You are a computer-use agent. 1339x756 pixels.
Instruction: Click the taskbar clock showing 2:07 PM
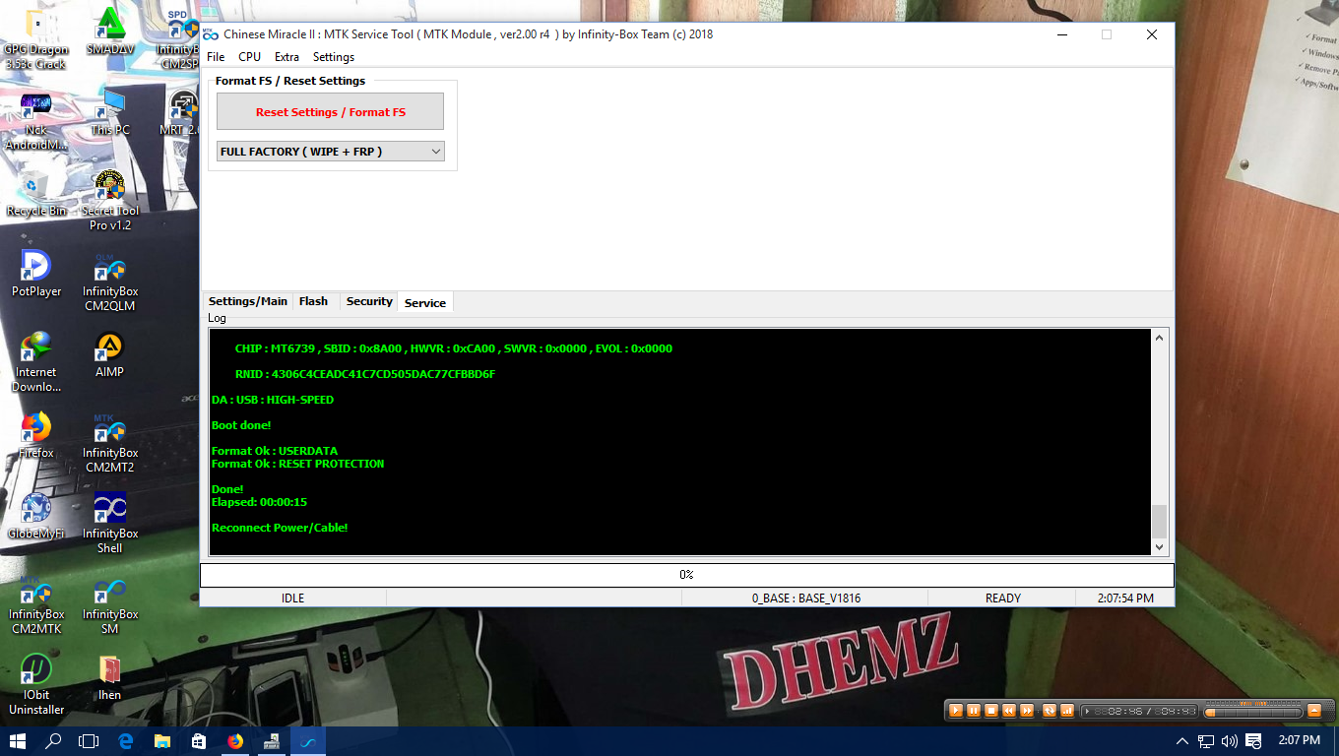pyautogui.click(x=1299, y=740)
